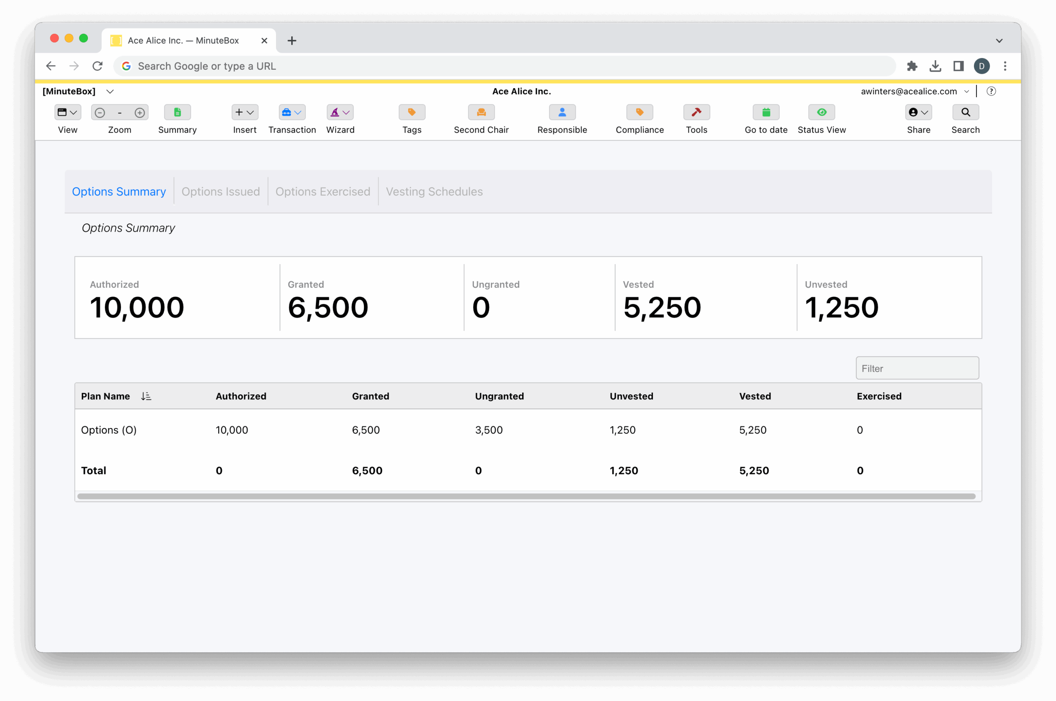
Task: Click the Go to date calendar
Action: tap(766, 112)
